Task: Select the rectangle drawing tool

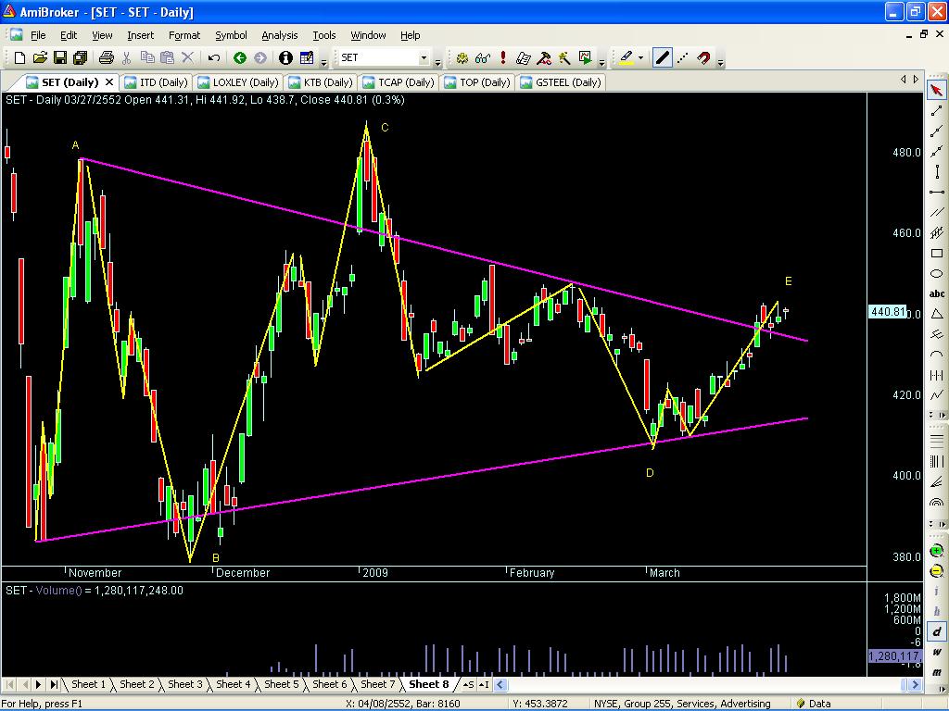Action: click(x=936, y=254)
